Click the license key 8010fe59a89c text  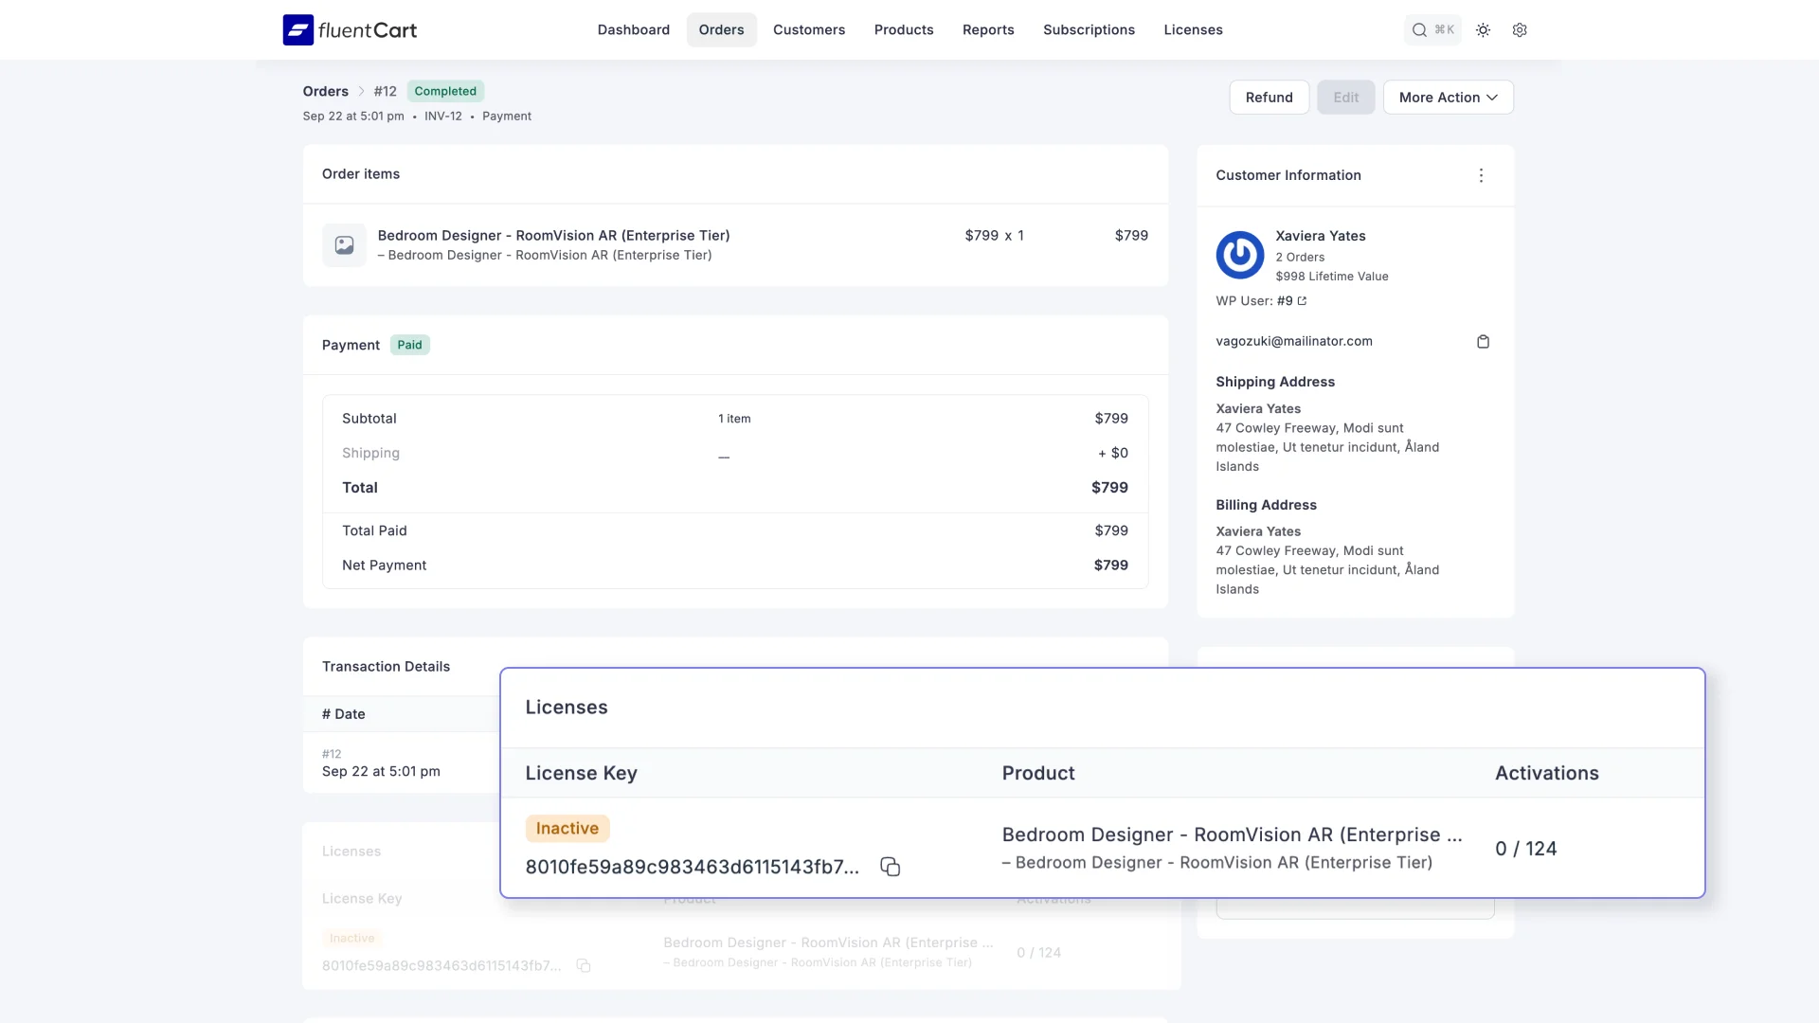pos(692,868)
